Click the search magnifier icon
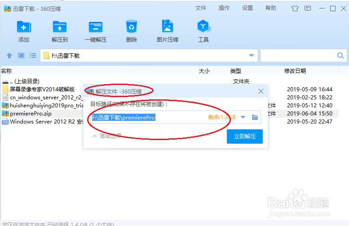 click(x=340, y=55)
